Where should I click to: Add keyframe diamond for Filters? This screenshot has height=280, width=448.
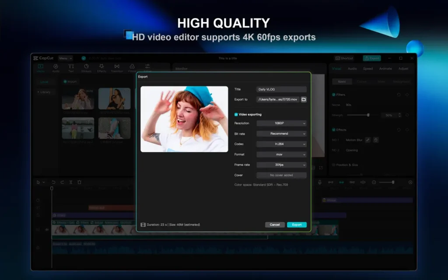tap(407, 94)
